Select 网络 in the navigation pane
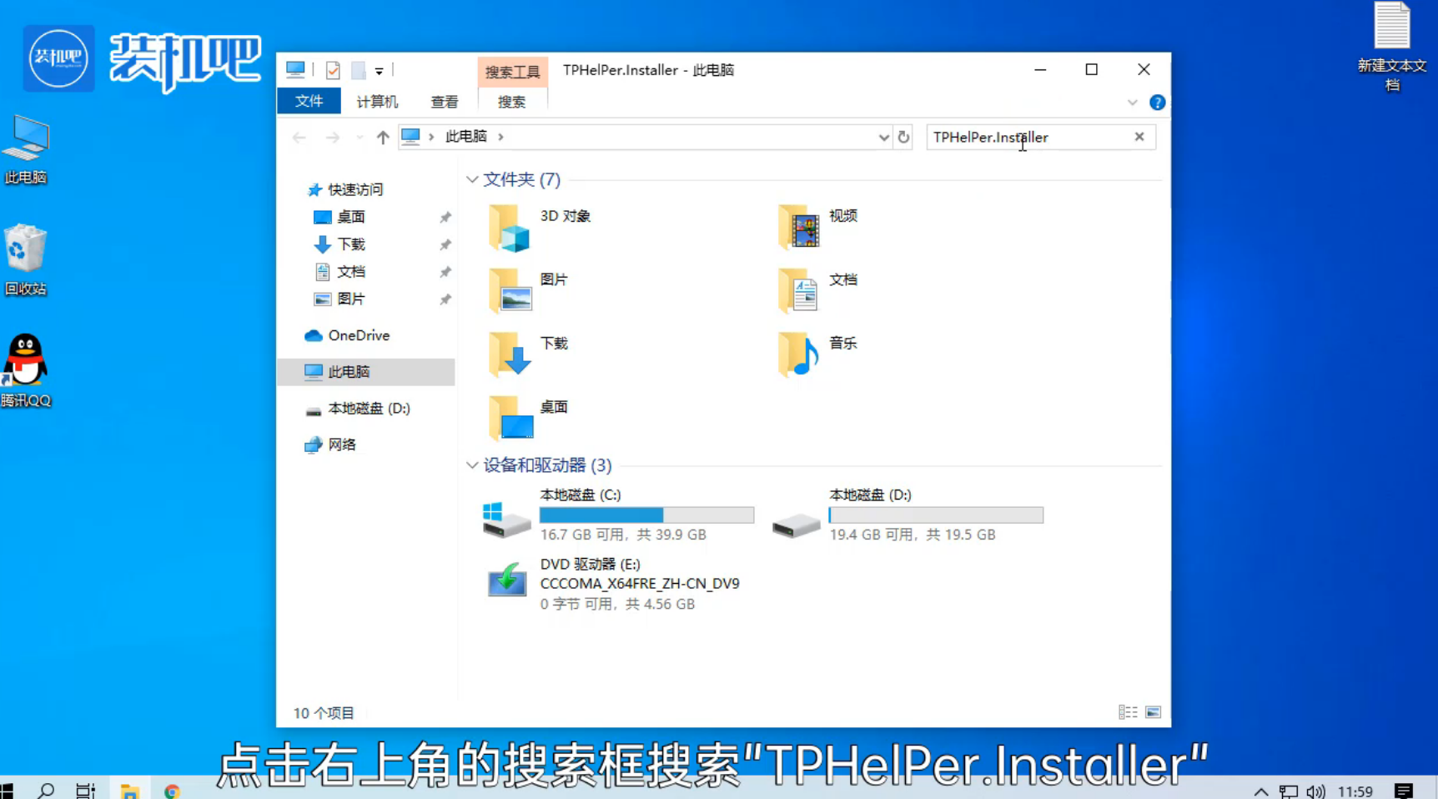This screenshot has height=799, width=1438. pyautogui.click(x=342, y=445)
